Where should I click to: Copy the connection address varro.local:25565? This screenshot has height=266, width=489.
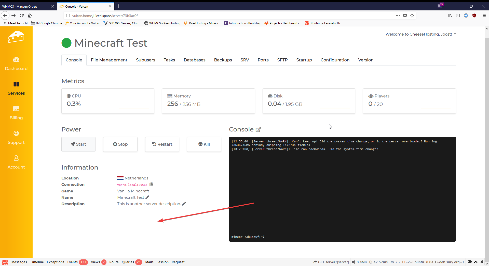coord(151,185)
